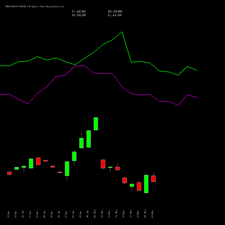Select the green candle for 29 Apr
Image resolution: width=225 pixels, height=225 pixels.
coord(81,143)
